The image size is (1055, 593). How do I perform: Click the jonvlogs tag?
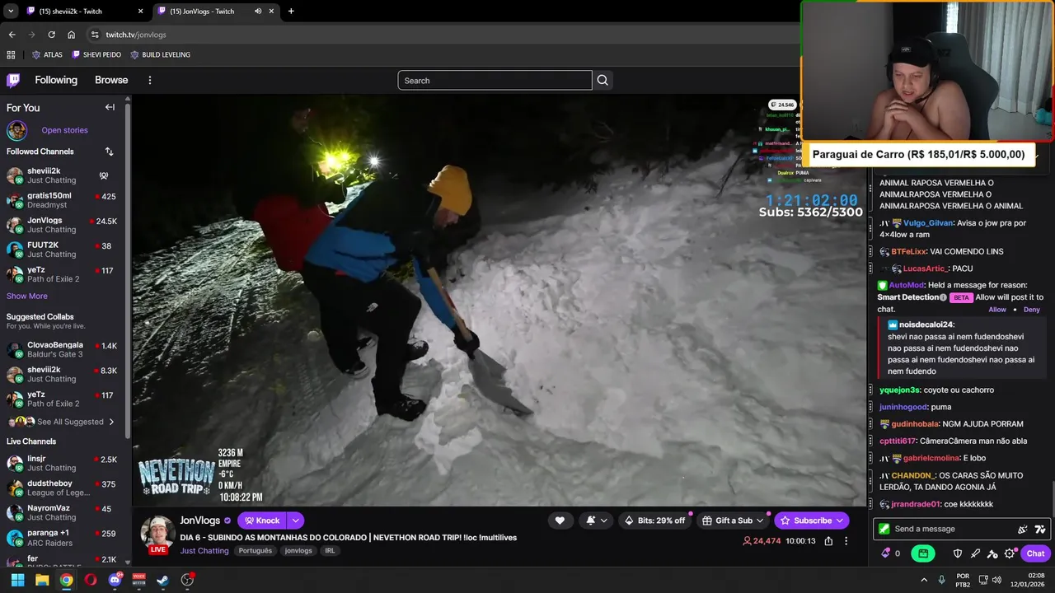pos(298,551)
